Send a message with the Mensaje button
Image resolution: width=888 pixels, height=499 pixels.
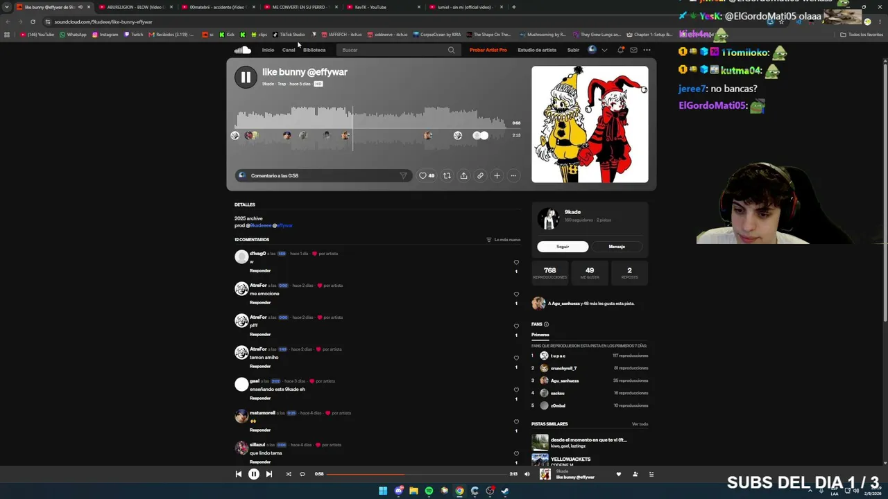[617, 247]
